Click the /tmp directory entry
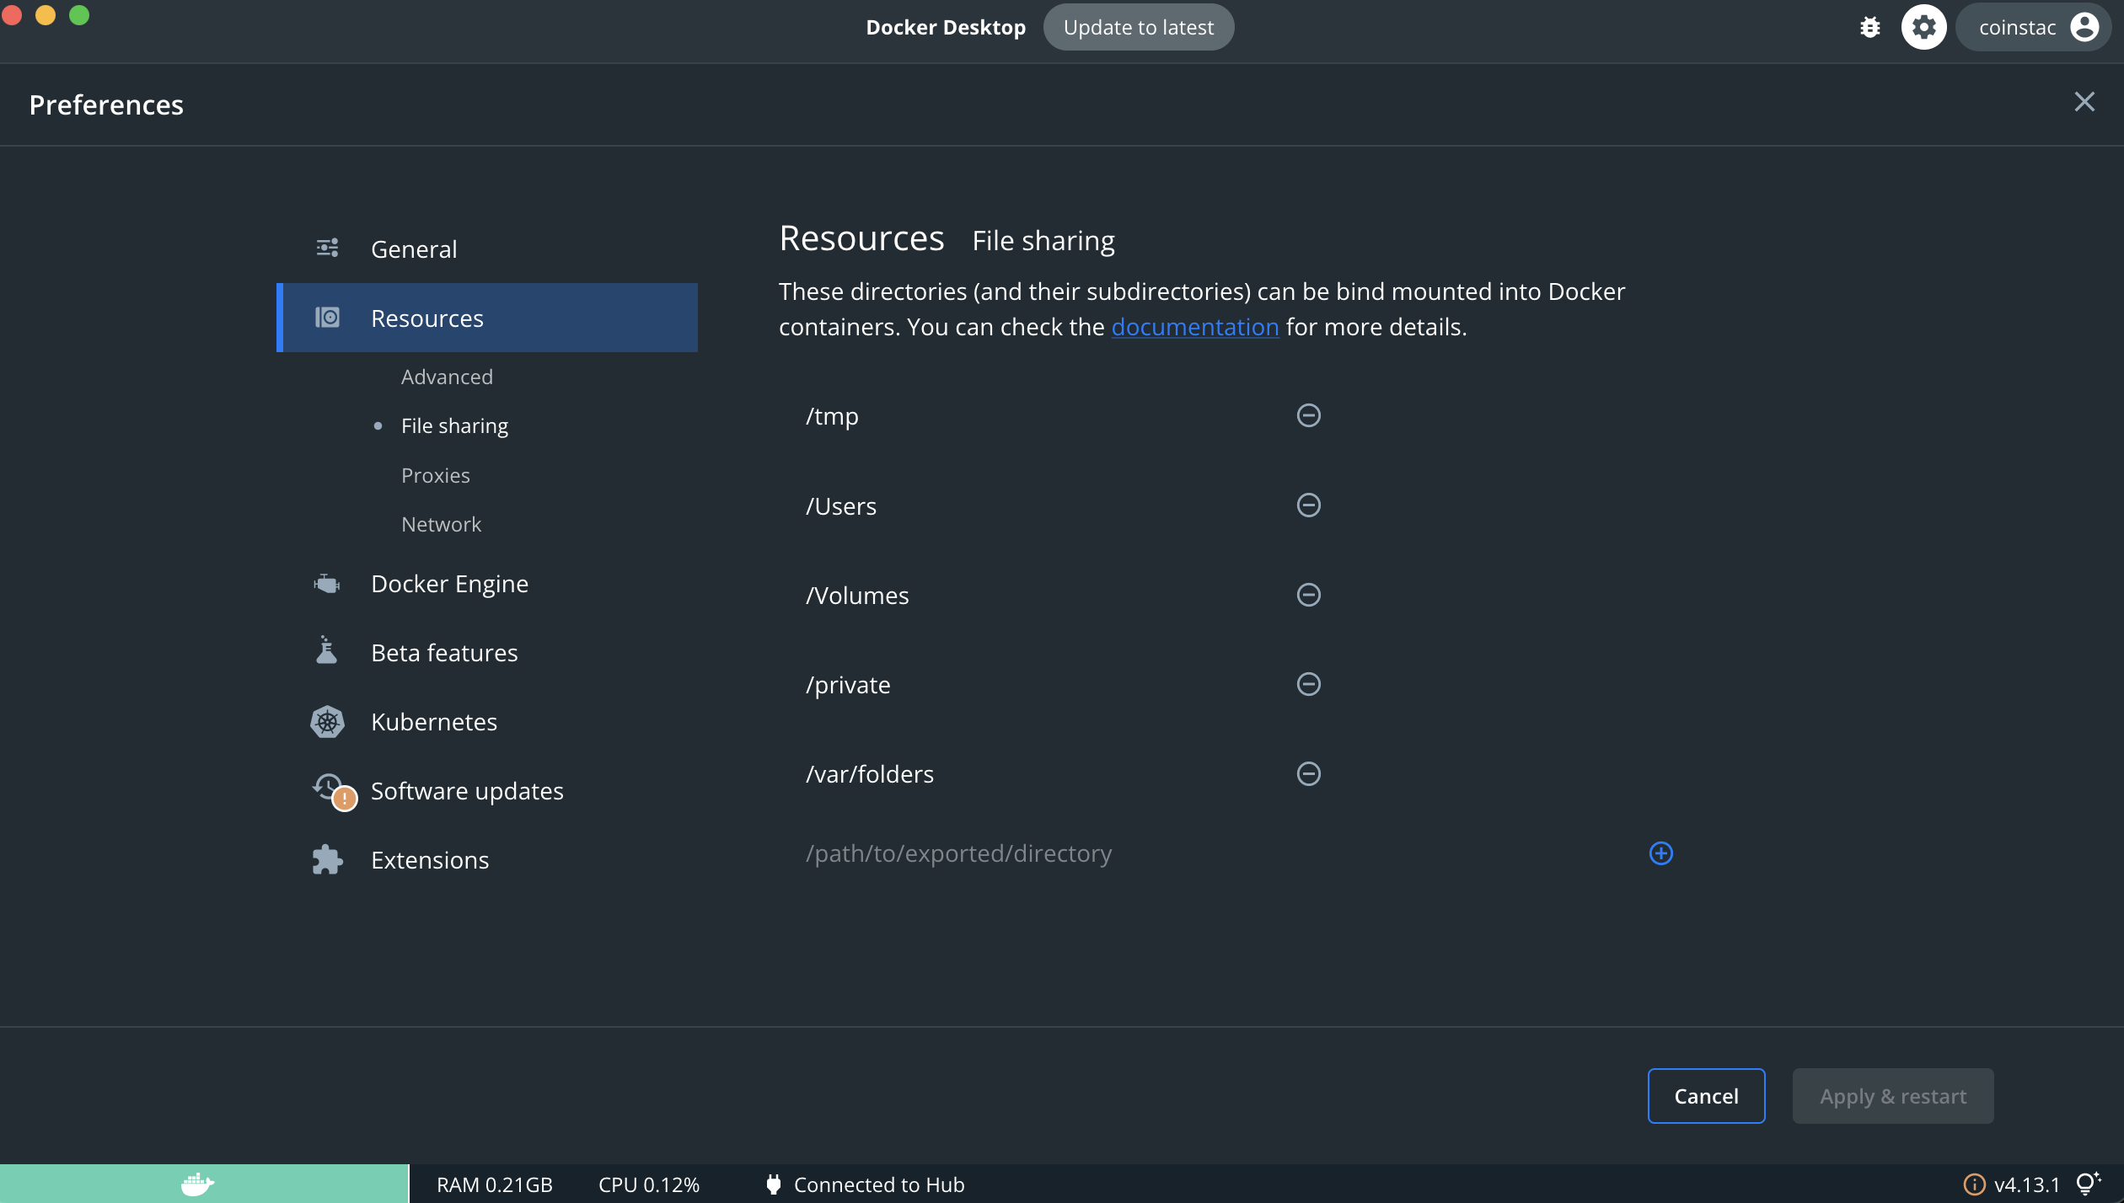 click(832, 416)
